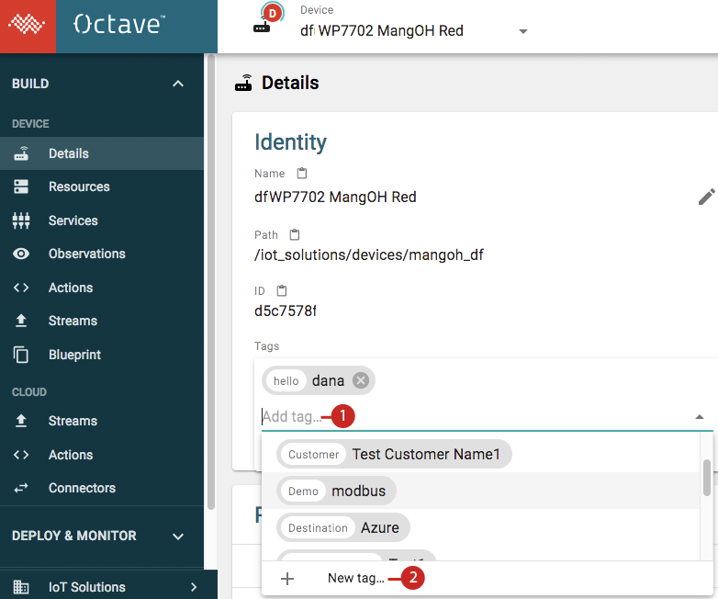Expand IoT Solutions right arrow
Screen dimensions: 718x599
(x=194, y=587)
